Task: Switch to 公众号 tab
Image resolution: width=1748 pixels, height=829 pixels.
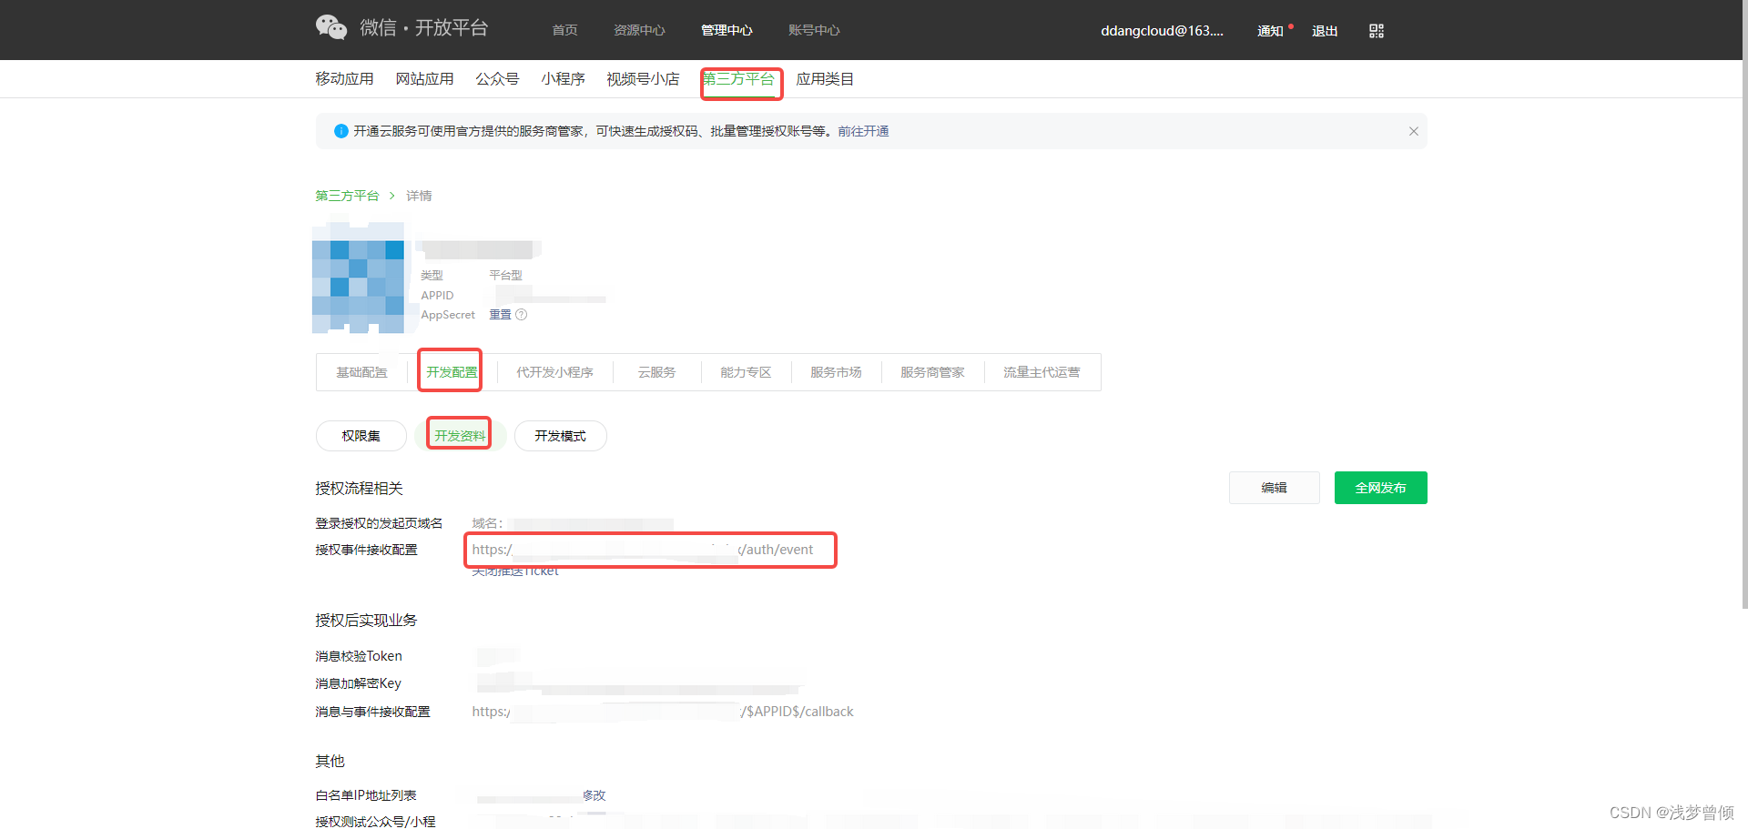Action: (497, 79)
